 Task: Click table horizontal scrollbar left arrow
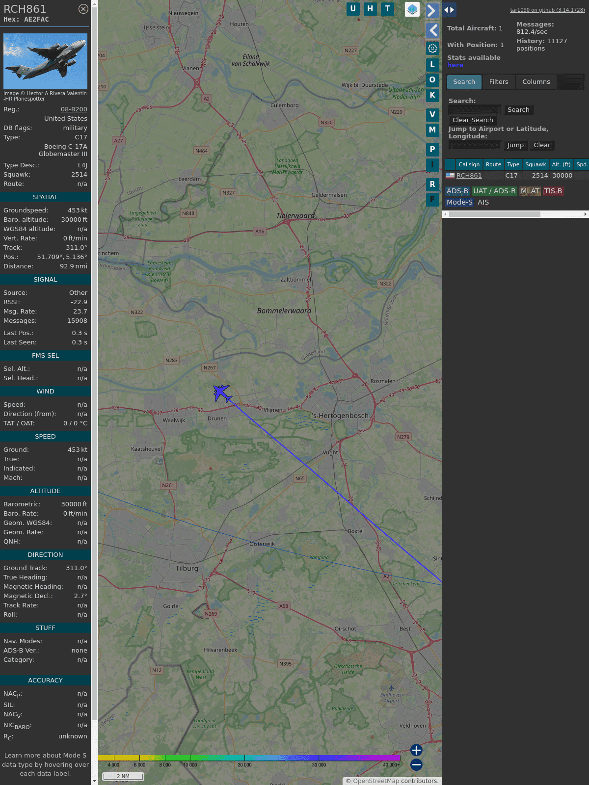coord(445,214)
